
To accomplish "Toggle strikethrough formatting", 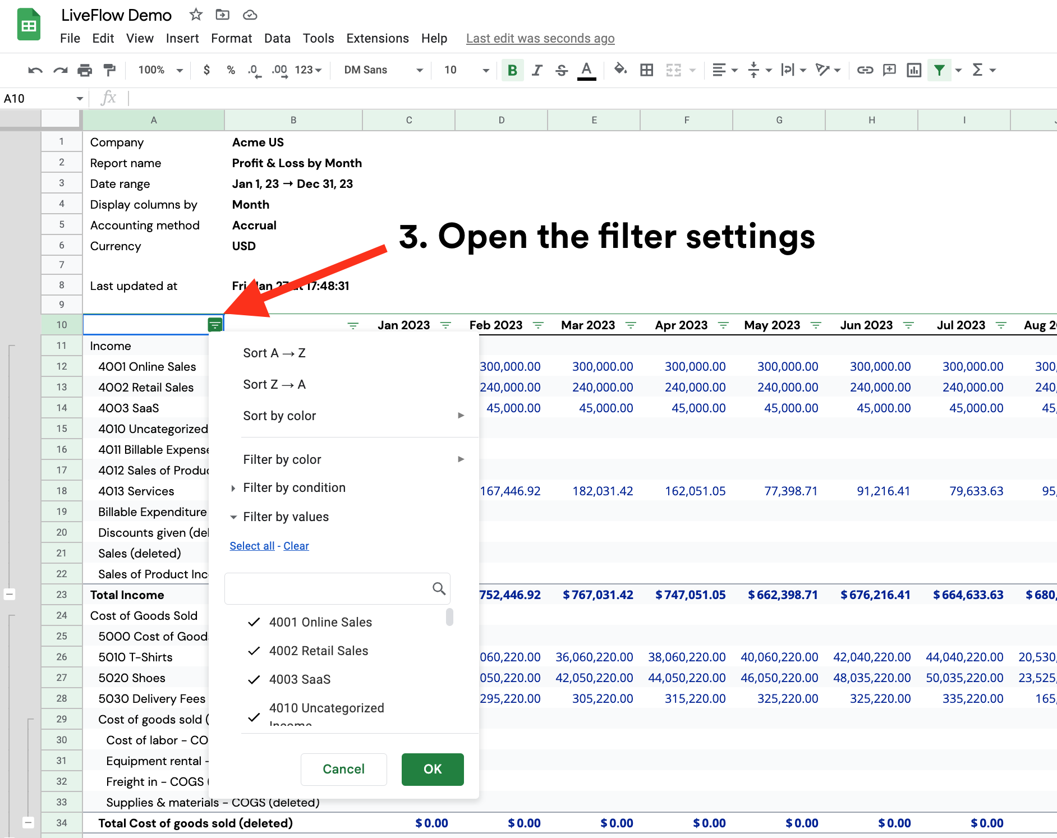I will (562, 70).
